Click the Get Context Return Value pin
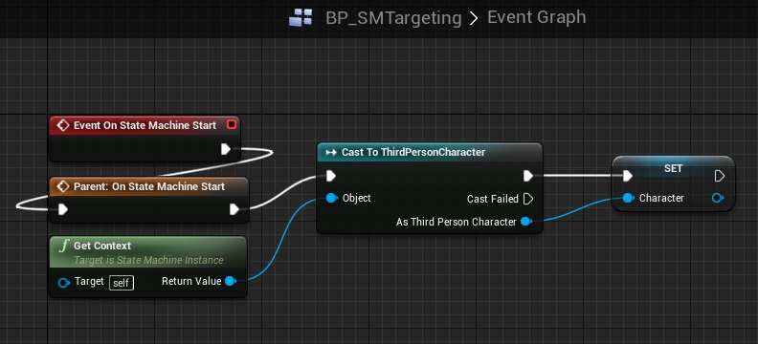 click(x=231, y=281)
